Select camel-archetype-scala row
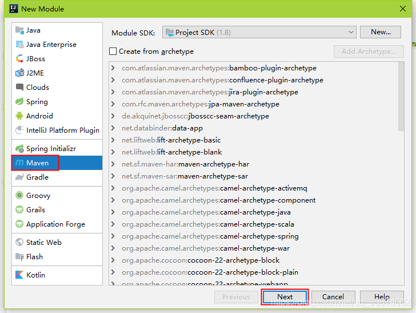416x313 pixels. pos(253,224)
